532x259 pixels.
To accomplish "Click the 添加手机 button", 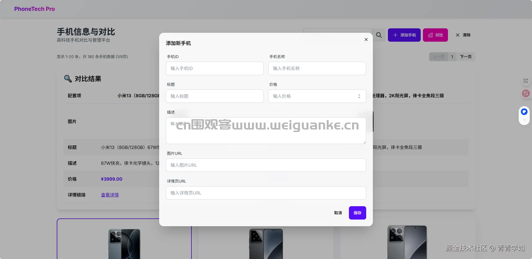I will click(404, 35).
